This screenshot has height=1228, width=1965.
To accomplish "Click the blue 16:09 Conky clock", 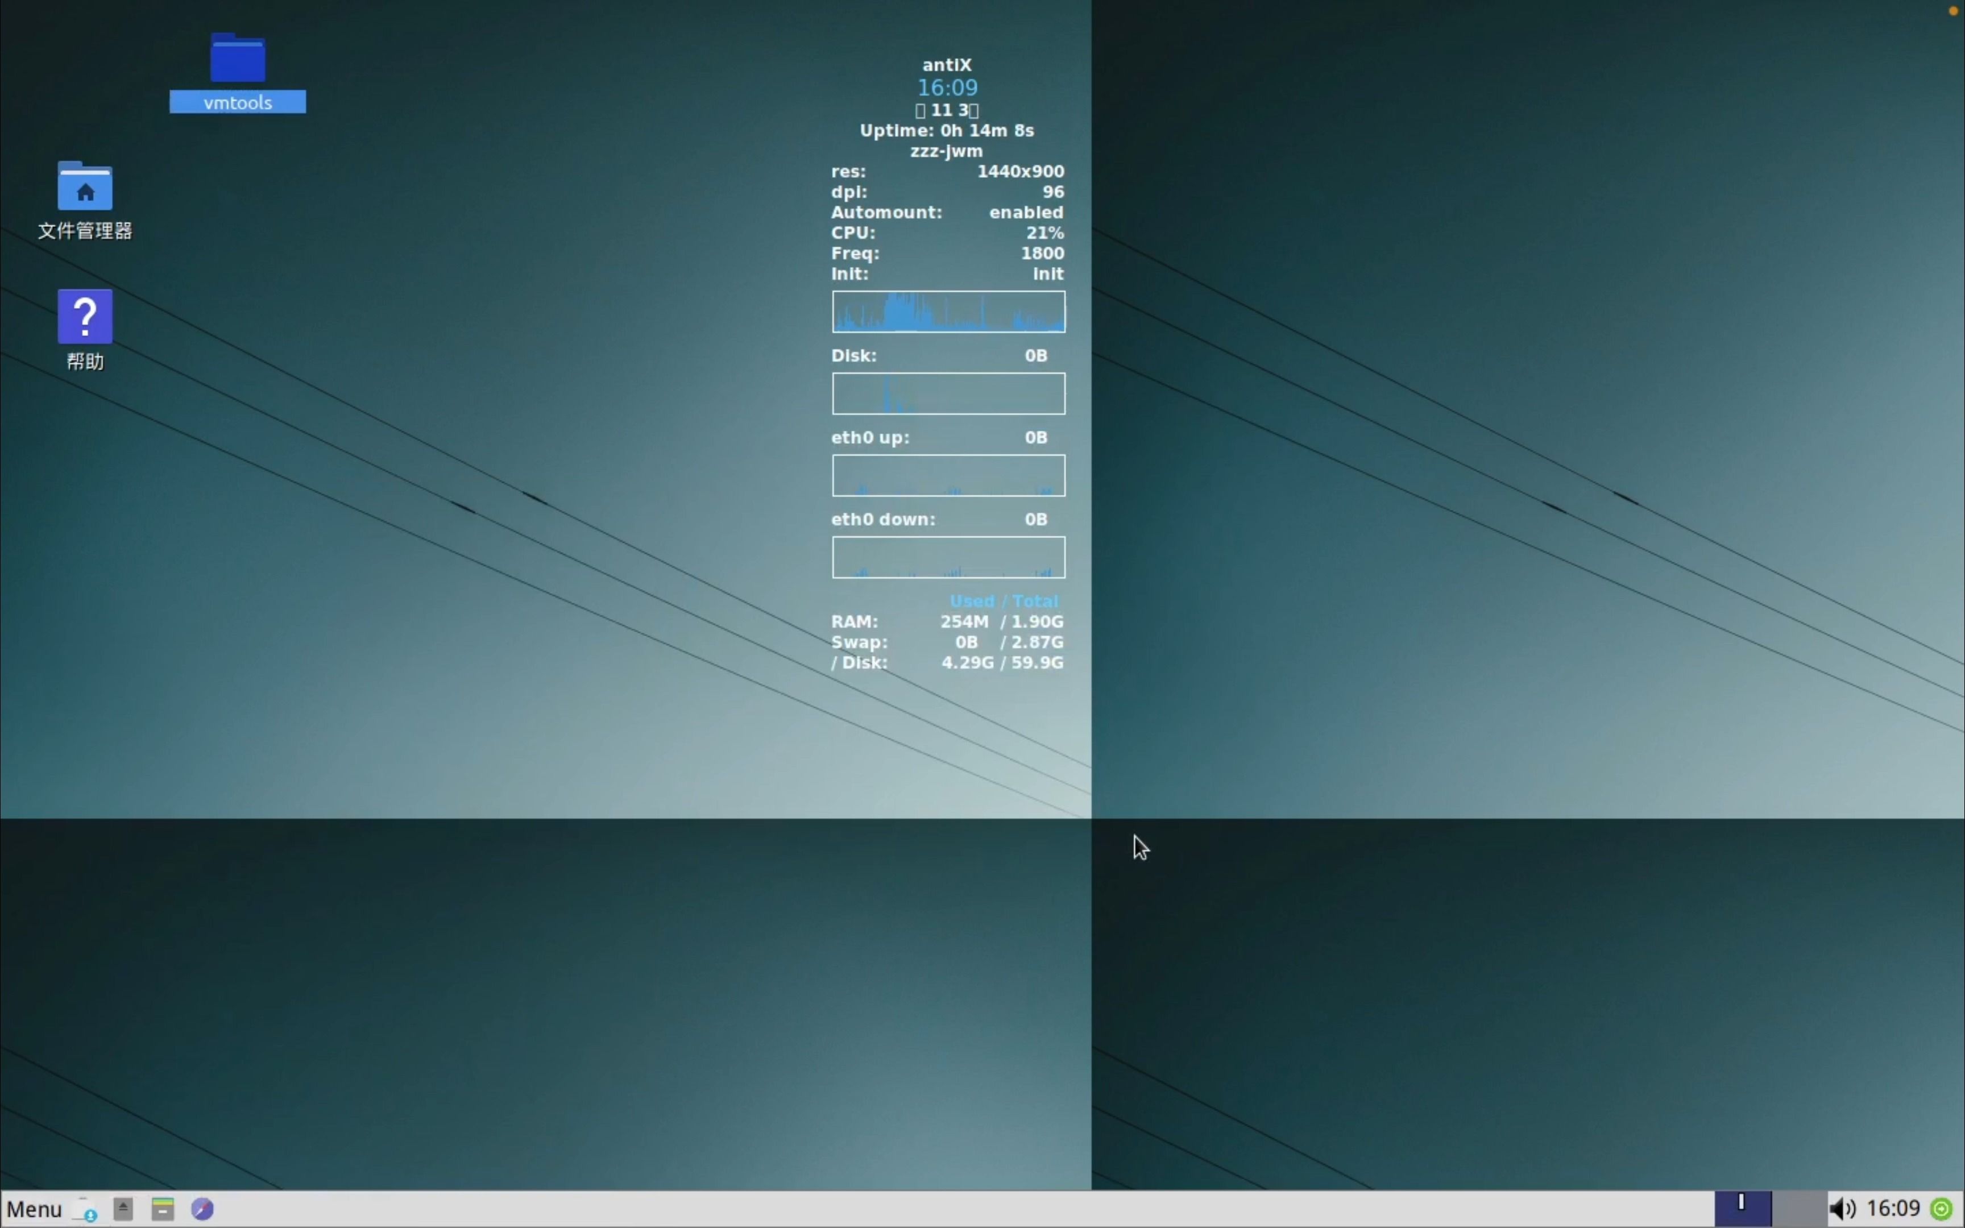I will [x=947, y=88].
